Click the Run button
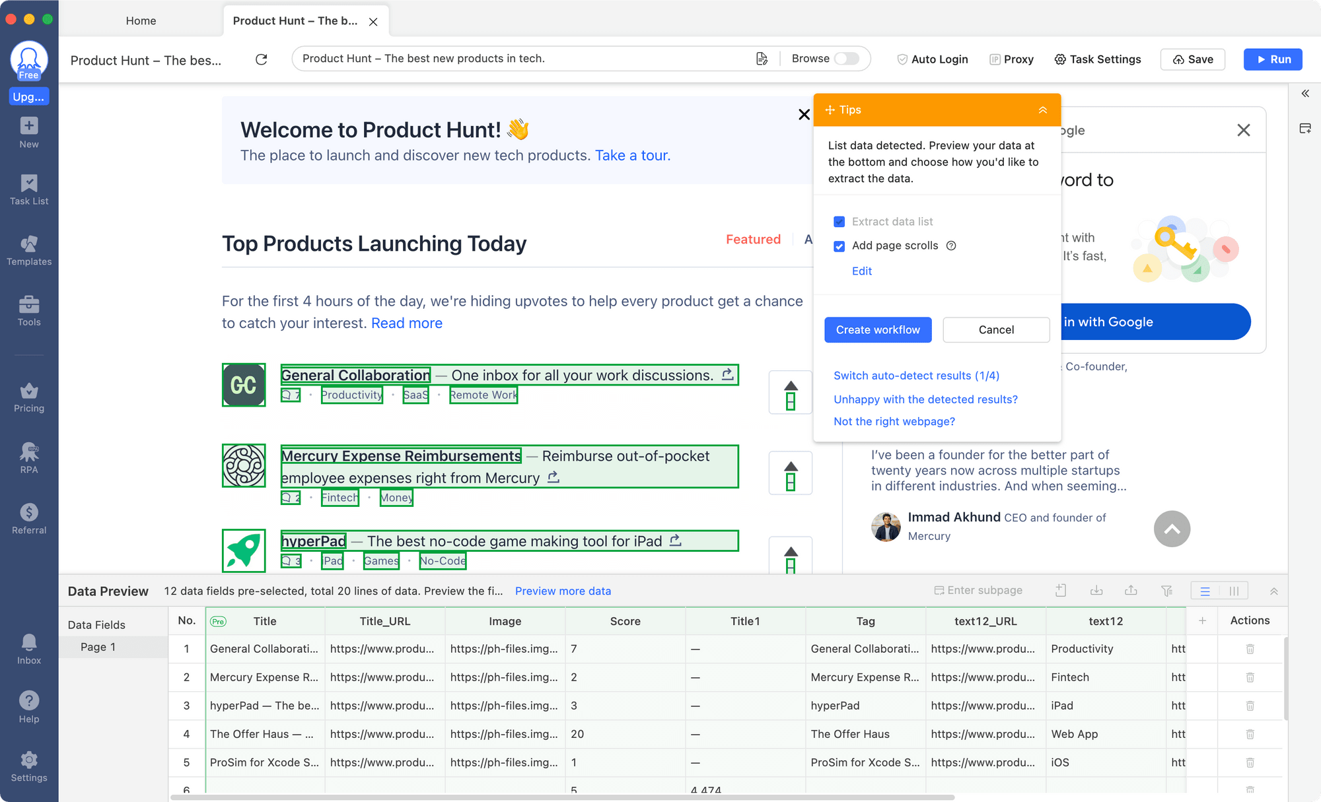Viewport: 1321px width, 802px height. (1273, 59)
